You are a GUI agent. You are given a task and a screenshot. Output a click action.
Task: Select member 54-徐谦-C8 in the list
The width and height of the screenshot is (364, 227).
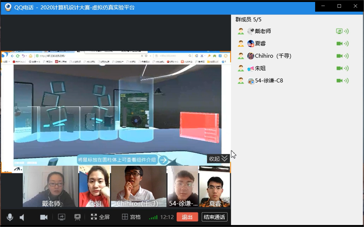[269, 81]
